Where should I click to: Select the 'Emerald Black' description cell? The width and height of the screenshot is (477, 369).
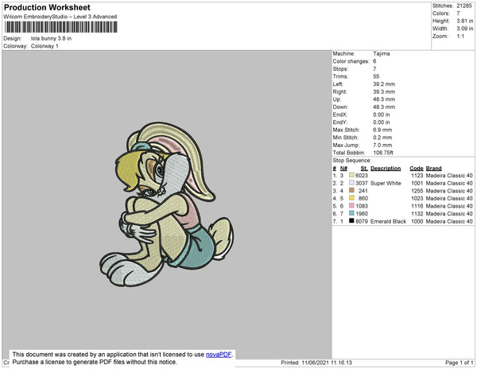tap(389, 221)
